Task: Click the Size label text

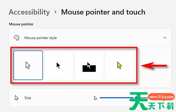Action: (28, 98)
